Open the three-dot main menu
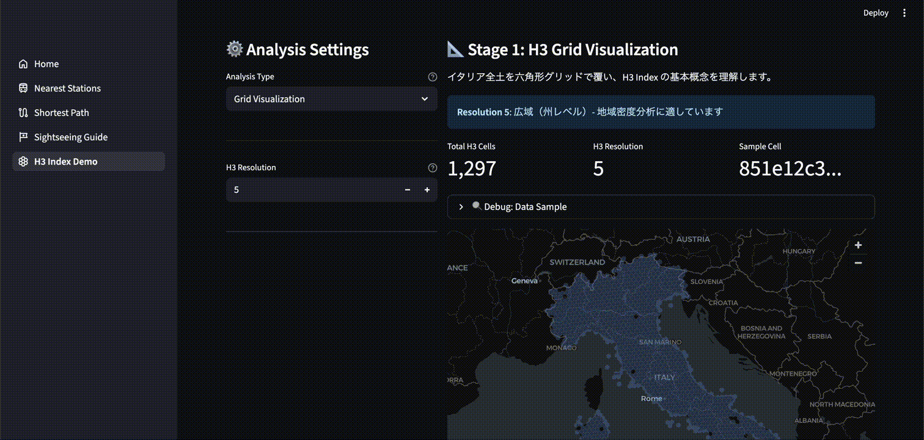The width and height of the screenshot is (924, 440). click(905, 13)
